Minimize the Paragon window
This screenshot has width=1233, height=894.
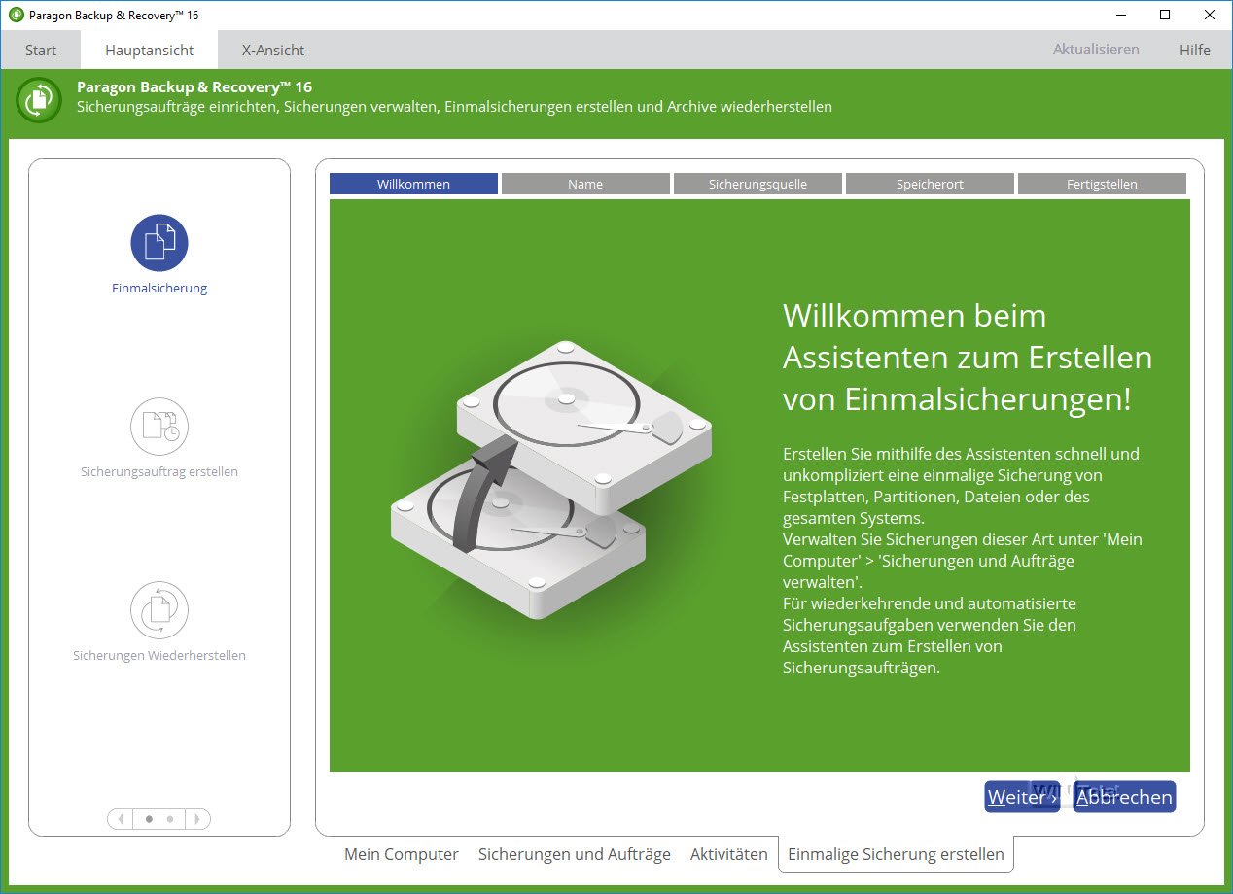pyautogui.click(x=1119, y=15)
